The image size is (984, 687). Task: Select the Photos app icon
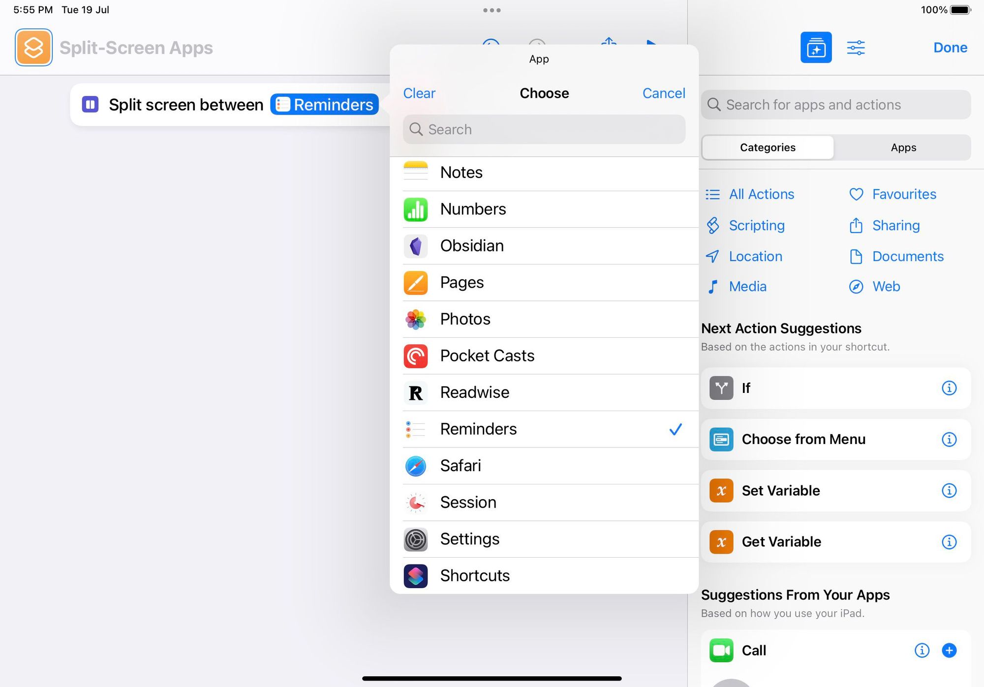tap(416, 319)
